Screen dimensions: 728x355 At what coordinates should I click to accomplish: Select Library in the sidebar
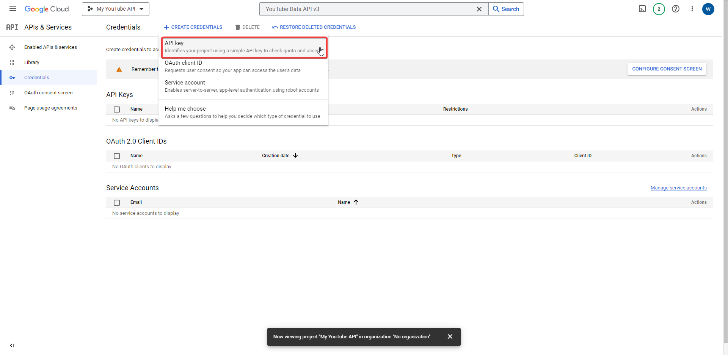click(x=32, y=62)
